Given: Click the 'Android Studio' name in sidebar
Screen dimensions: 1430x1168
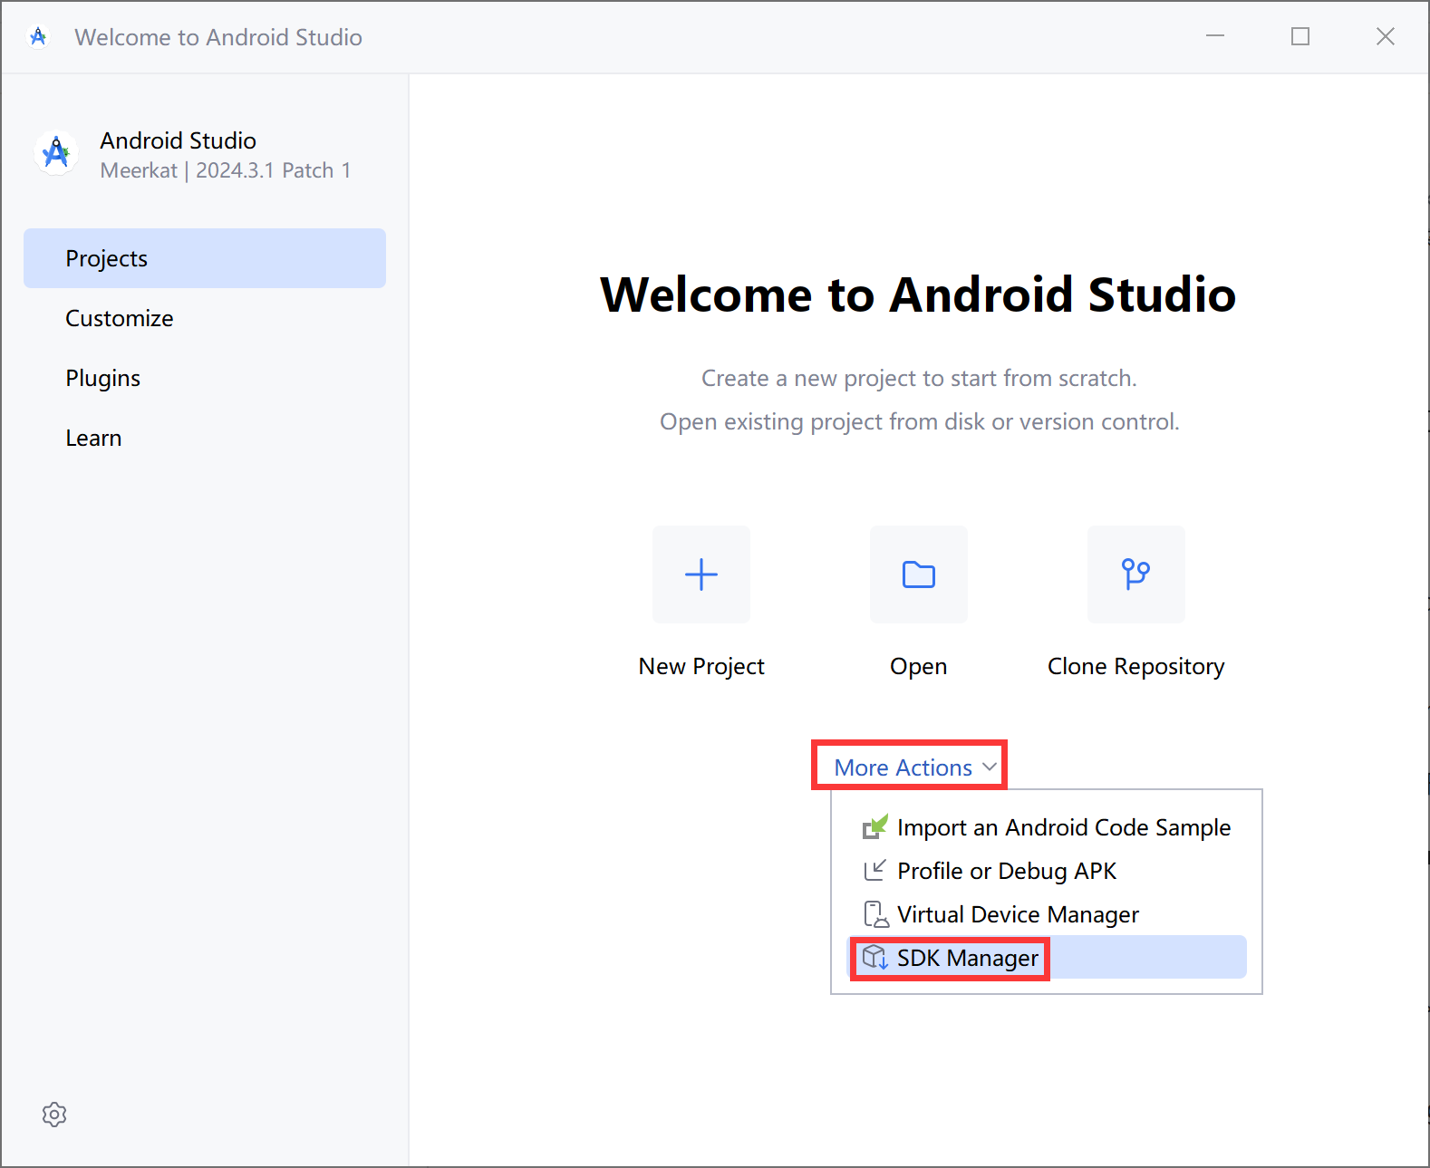Looking at the screenshot, I should [x=179, y=140].
